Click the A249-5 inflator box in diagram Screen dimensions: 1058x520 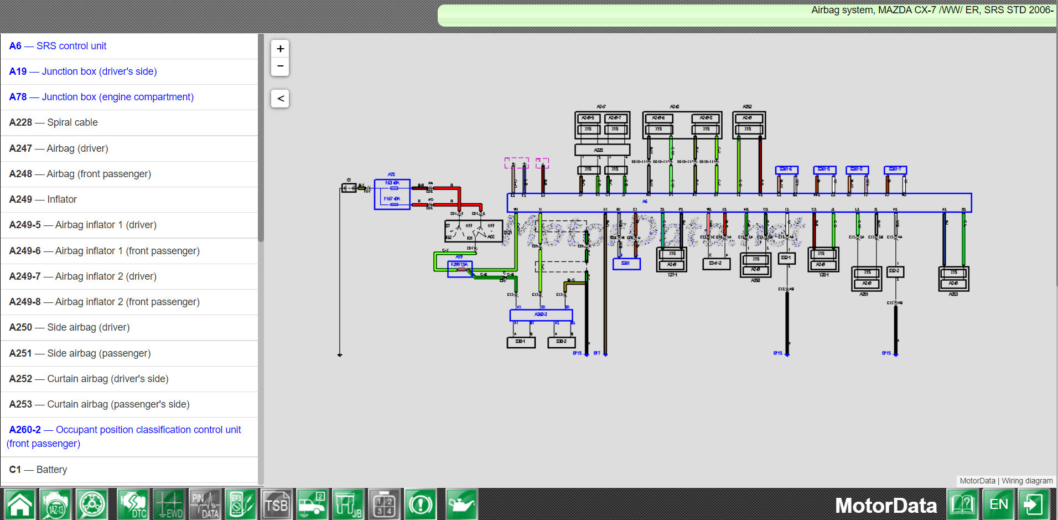click(x=588, y=118)
